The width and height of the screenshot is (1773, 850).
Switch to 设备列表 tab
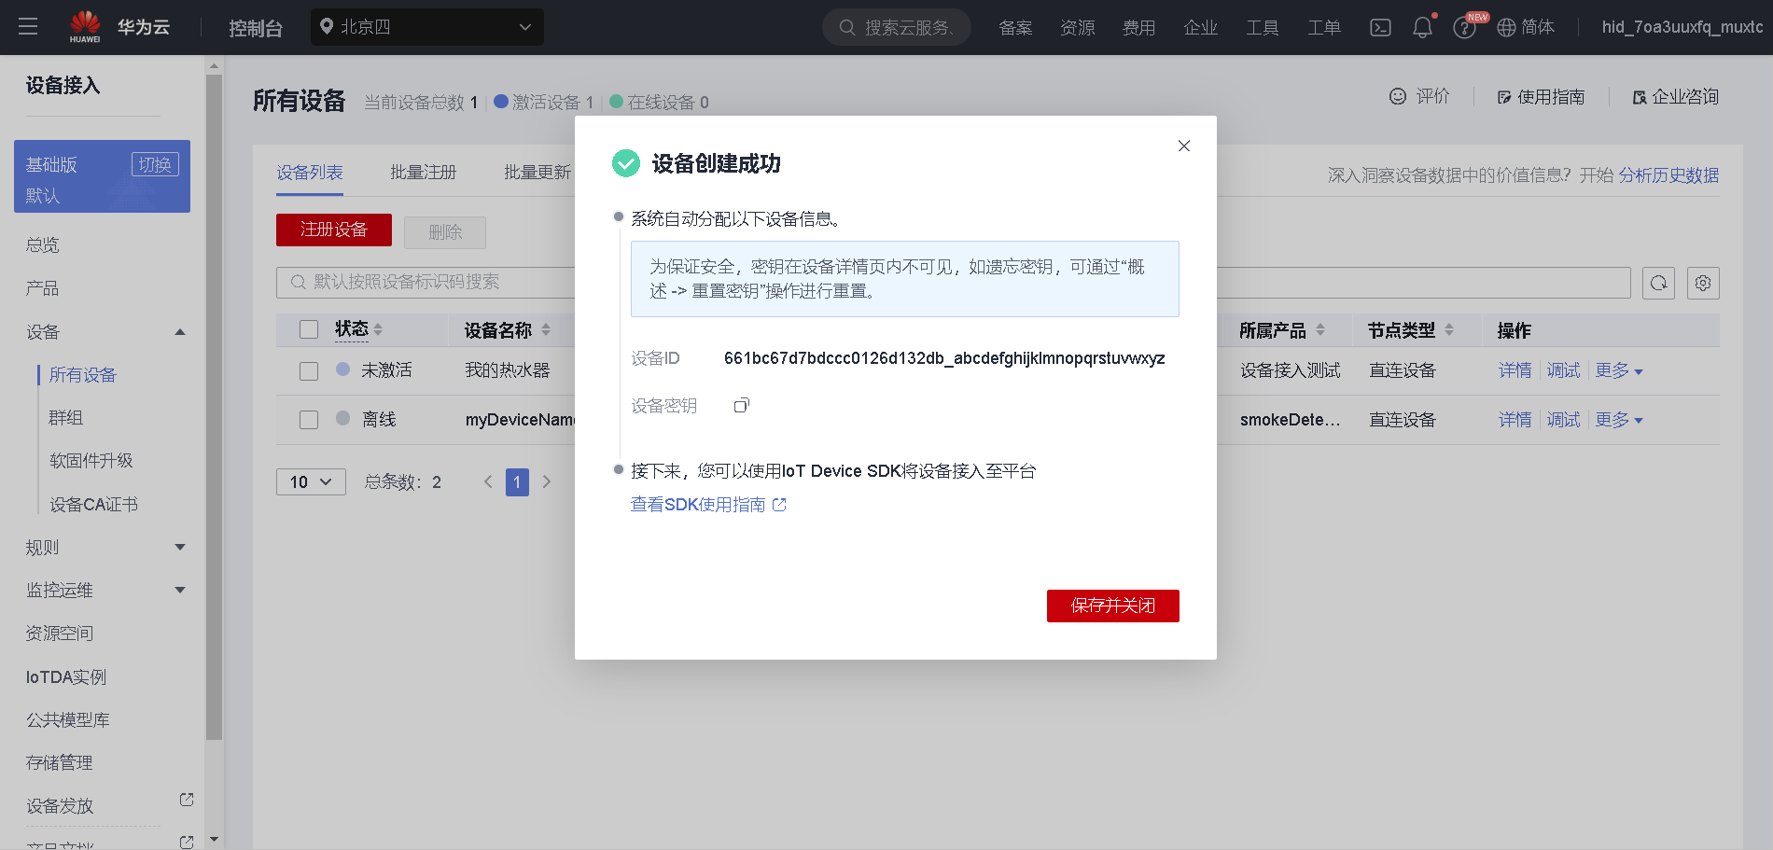[310, 173]
